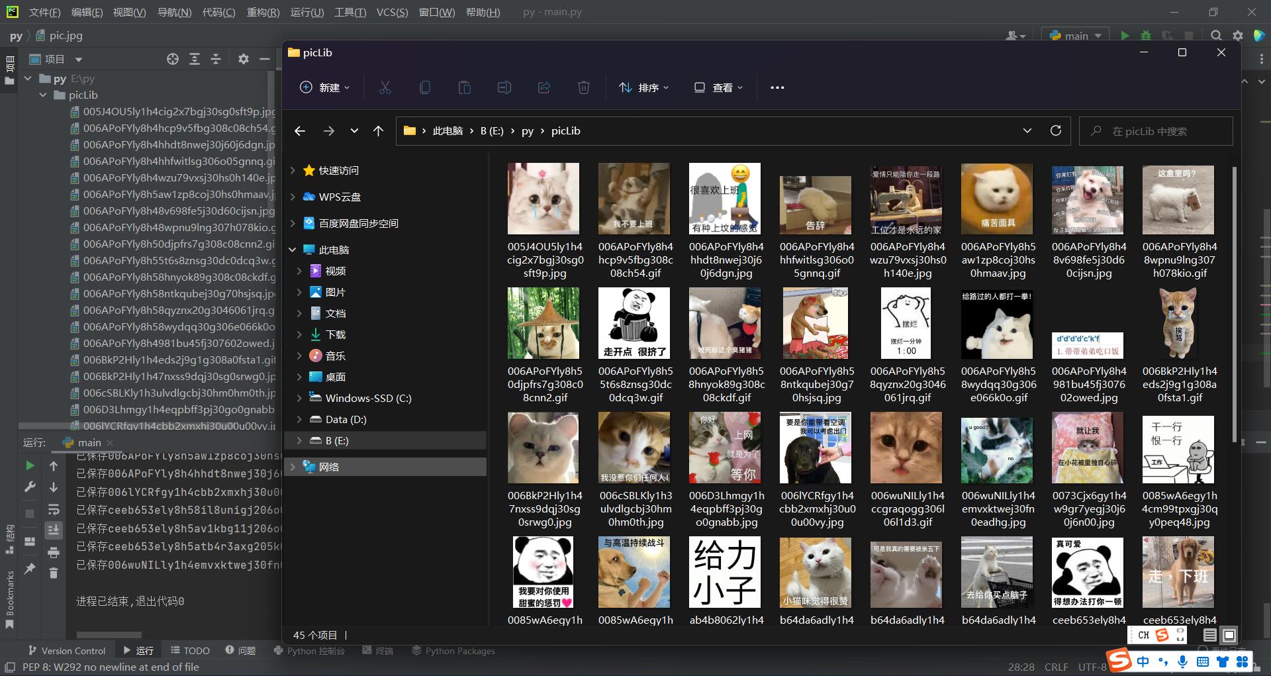The image size is (1271, 676).
Task: Go up one folder level
Action: pos(378,131)
